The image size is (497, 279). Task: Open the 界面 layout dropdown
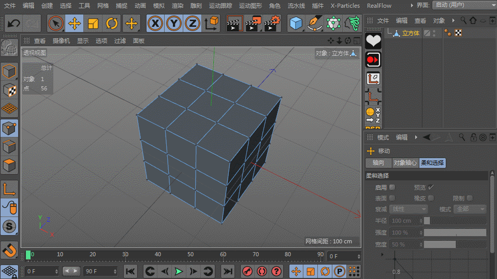pos(464,5)
